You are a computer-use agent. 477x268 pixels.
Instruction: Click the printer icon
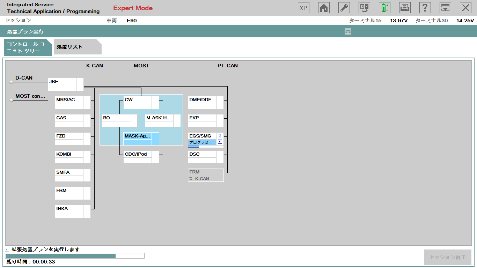point(405,8)
